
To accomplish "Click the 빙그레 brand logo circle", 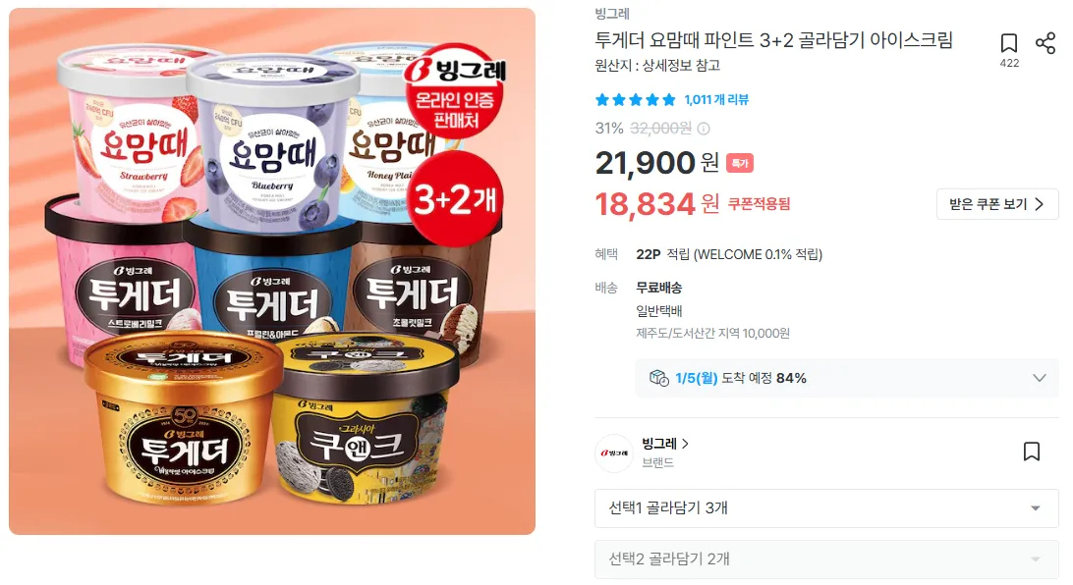I will (614, 453).
